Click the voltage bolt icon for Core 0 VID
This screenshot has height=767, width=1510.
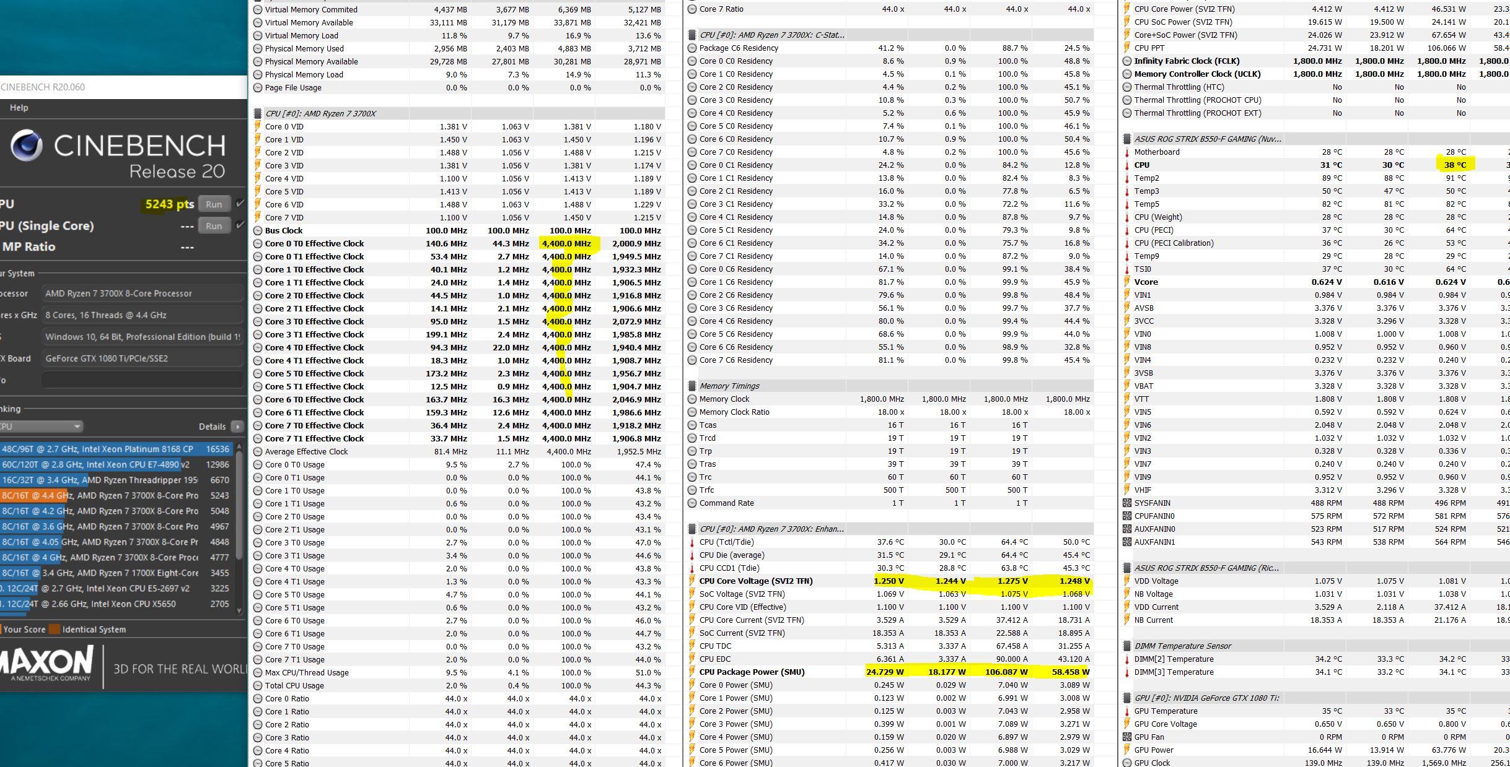coord(258,127)
